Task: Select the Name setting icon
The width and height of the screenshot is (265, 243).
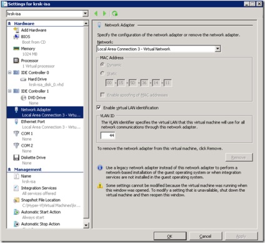Action: coord(16,176)
